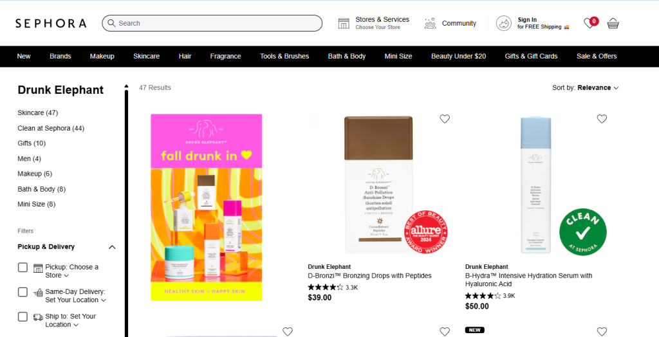Click the $39.00 price
659x337 pixels.
pyautogui.click(x=319, y=298)
